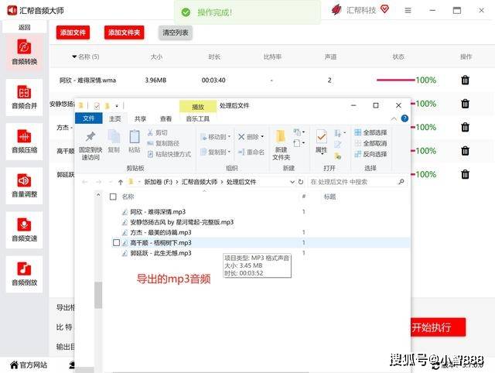
Task: Open the 官方网站 link
Action: coord(29,365)
